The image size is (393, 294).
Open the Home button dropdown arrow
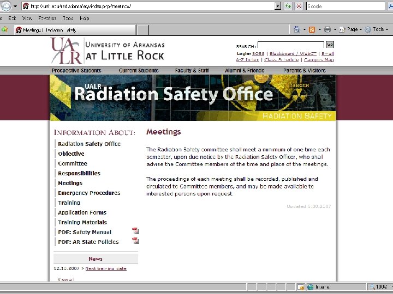[x=305, y=30]
